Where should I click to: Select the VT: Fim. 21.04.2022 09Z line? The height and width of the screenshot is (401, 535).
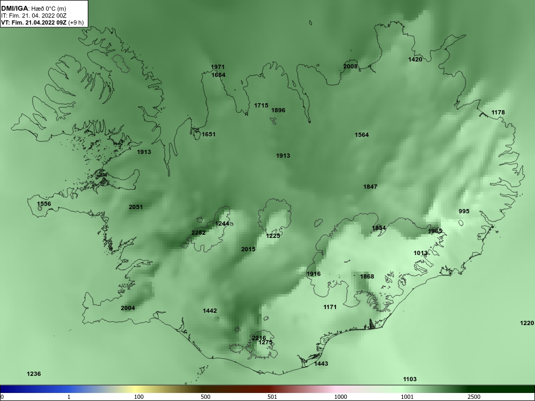pyautogui.click(x=42, y=23)
